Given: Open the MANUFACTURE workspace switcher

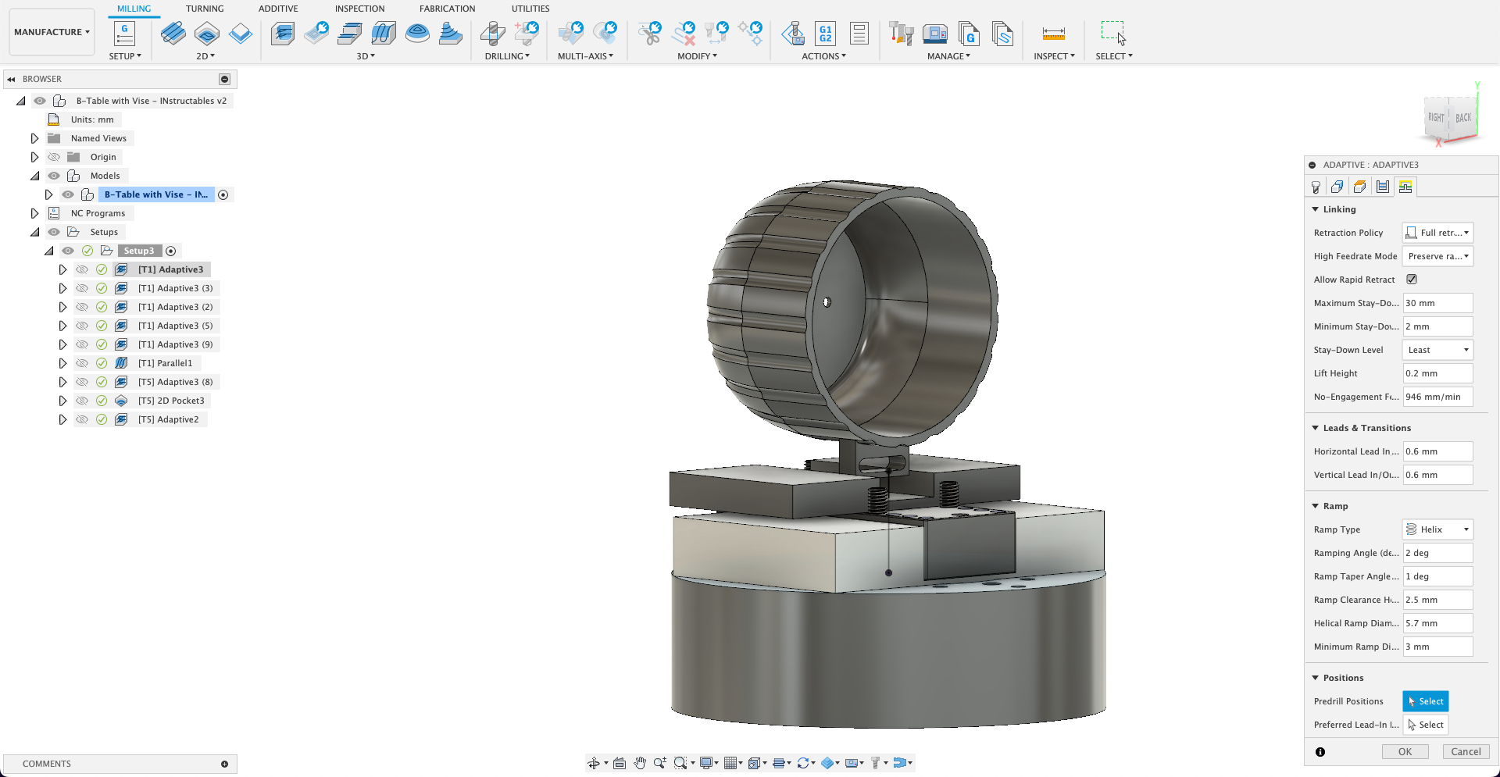Looking at the screenshot, I should 52,32.
